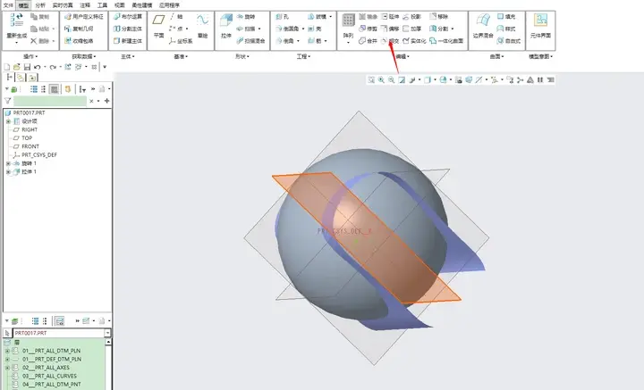The width and height of the screenshot is (644, 390).
Task: Open the Sketch (草绘) tool
Action: tap(202, 25)
